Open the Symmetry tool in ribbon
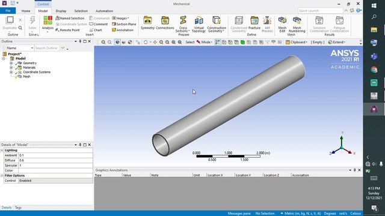The image size is (385, 216). click(x=147, y=23)
